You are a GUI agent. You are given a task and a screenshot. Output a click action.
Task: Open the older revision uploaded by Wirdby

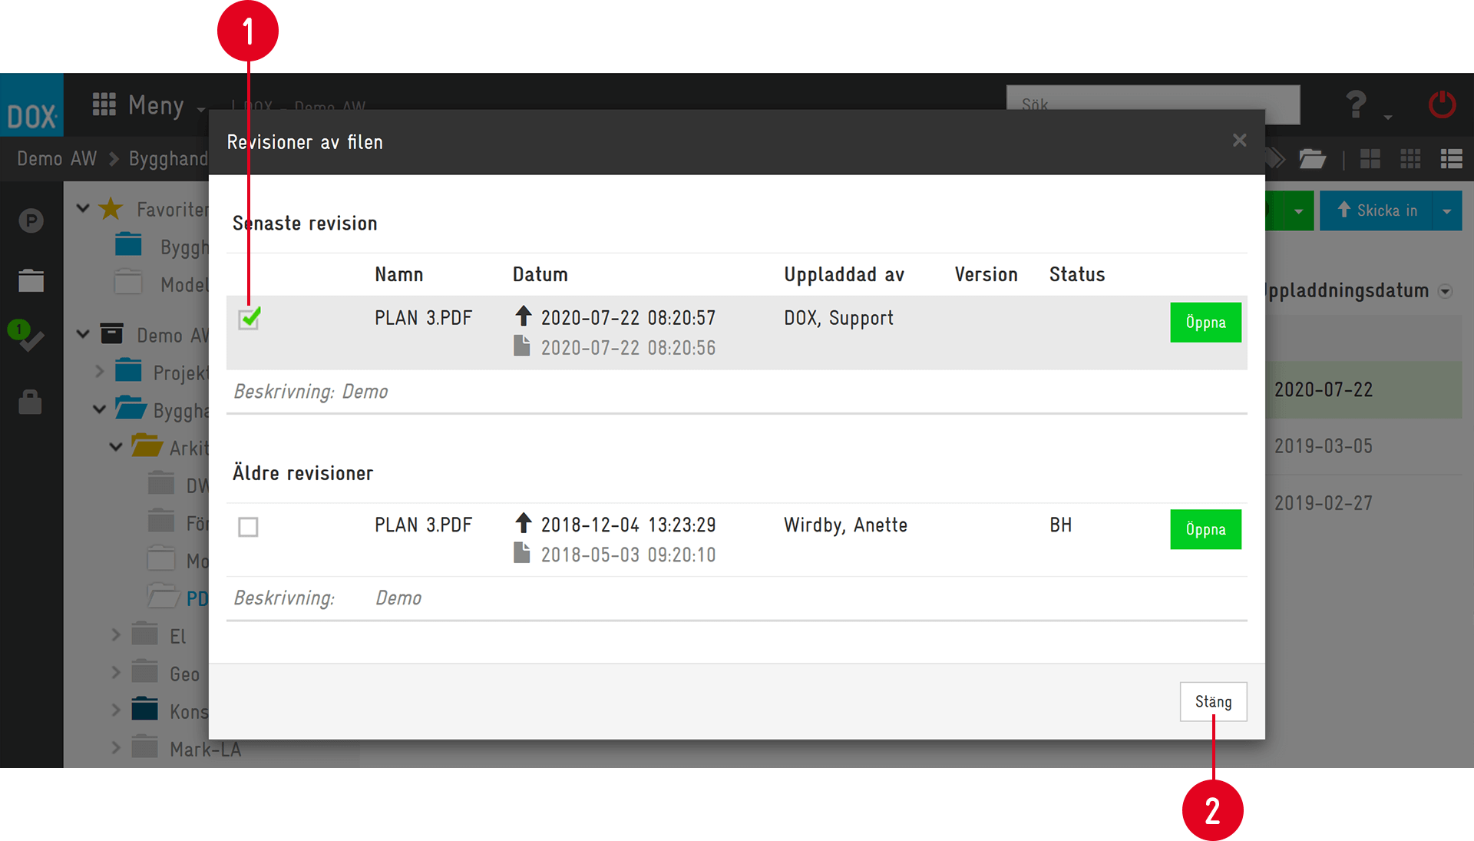(1205, 529)
